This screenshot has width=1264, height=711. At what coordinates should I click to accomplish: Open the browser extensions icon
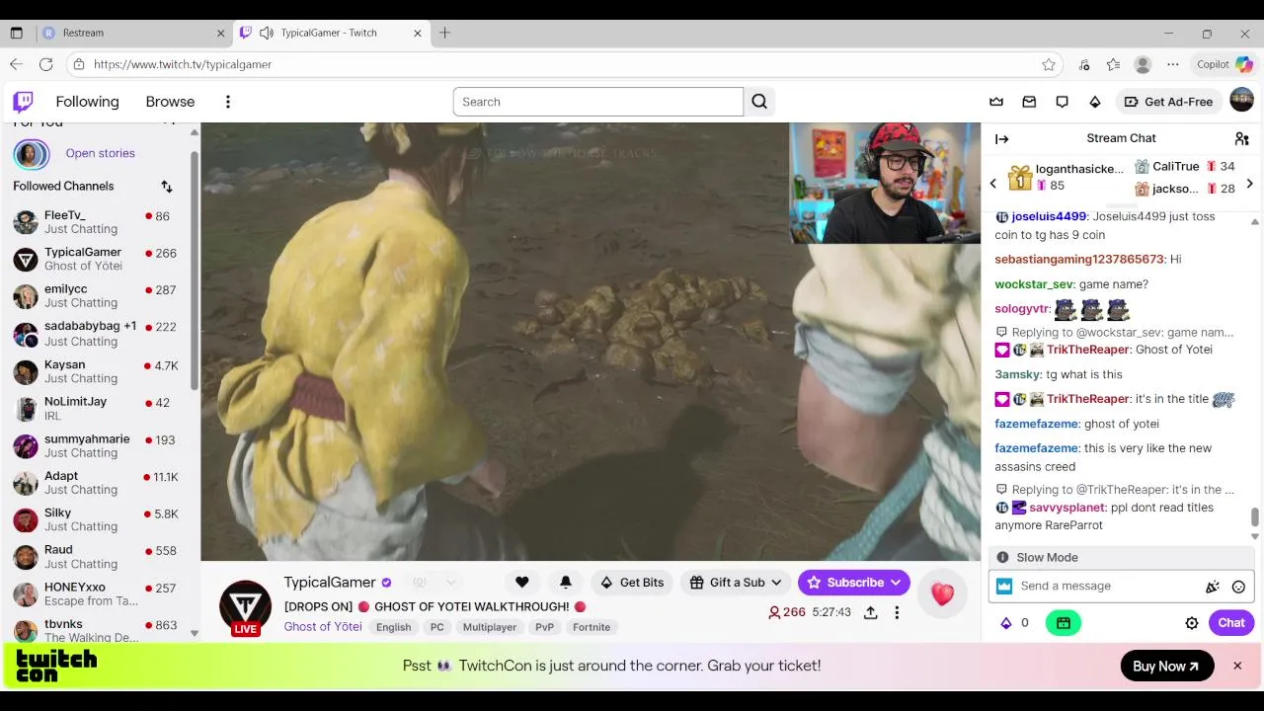pyautogui.click(x=1084, y=64)
